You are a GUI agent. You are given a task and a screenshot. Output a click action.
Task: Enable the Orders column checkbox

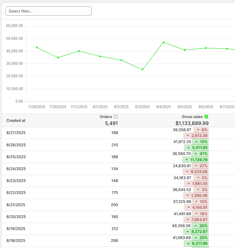(x=116, y=117)
